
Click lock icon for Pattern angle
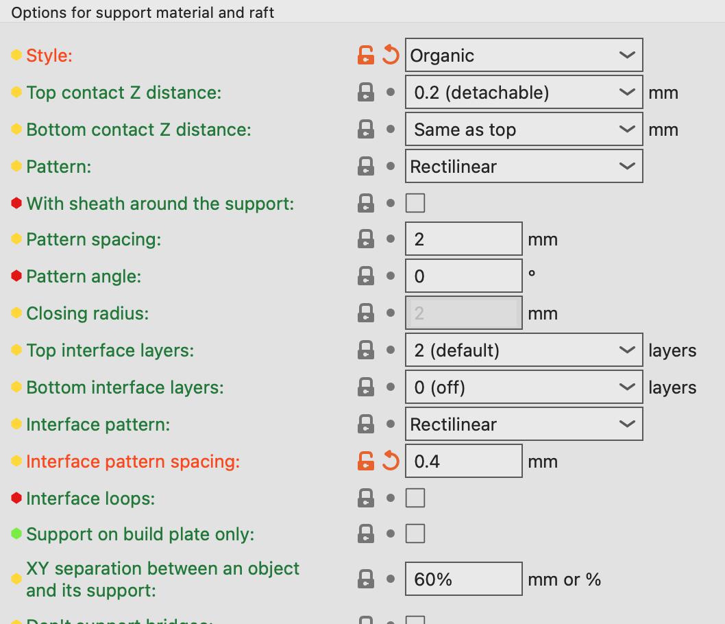(366, 276)
